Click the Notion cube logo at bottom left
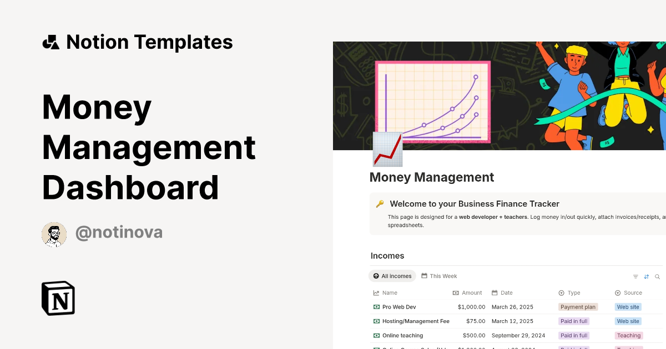 pyautogui.click(x=58, y=298)
